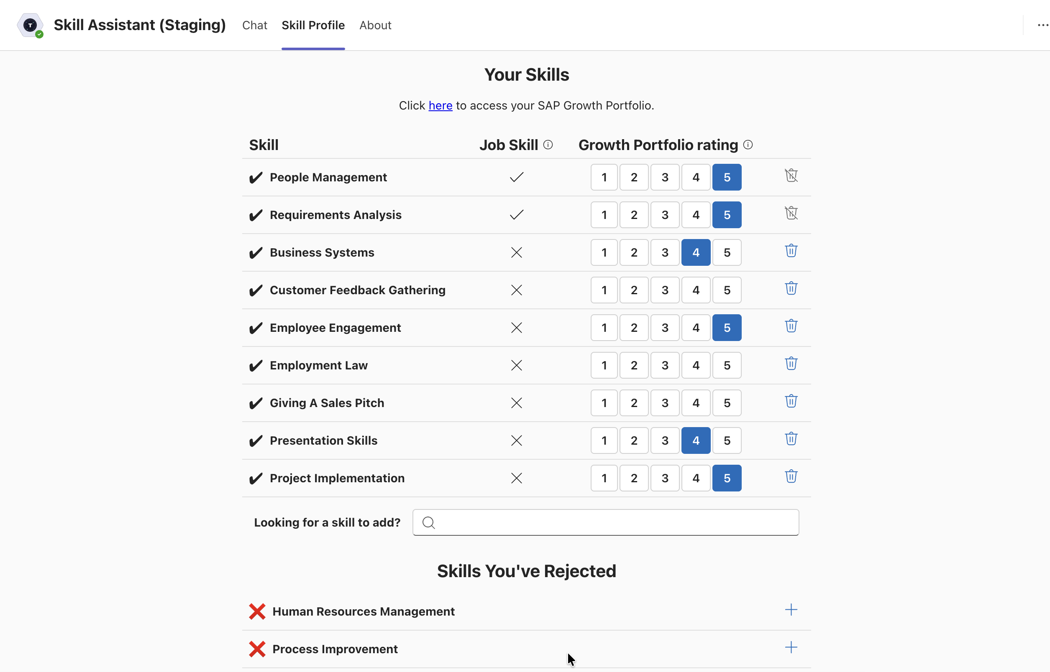
Task: Click the Skill Assistant avatar icon
Action: pyautogui.click(x=30, y=25)
